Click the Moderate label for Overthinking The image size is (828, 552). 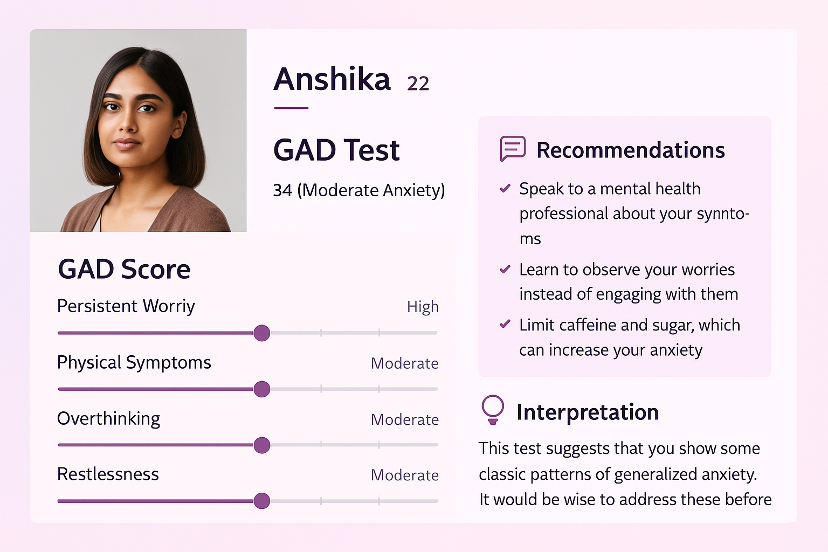coord(404,419)
